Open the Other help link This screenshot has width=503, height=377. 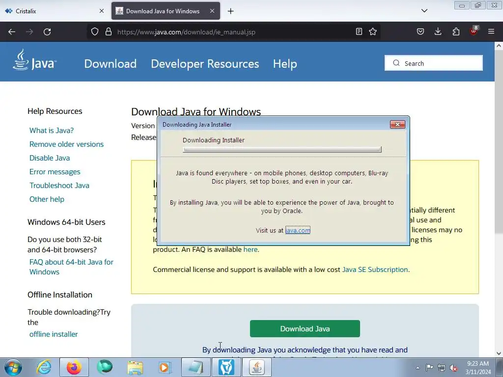pyautogui.click(x=47, y=199)
